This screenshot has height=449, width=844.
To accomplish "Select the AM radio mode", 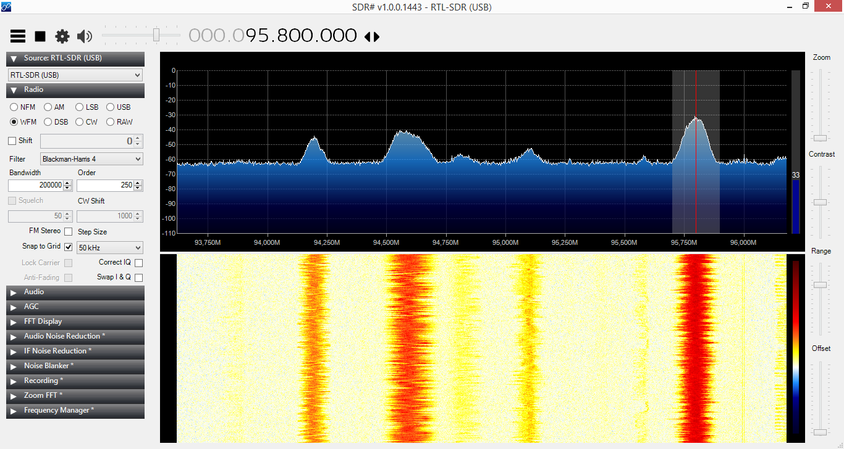I will (48, 107).
